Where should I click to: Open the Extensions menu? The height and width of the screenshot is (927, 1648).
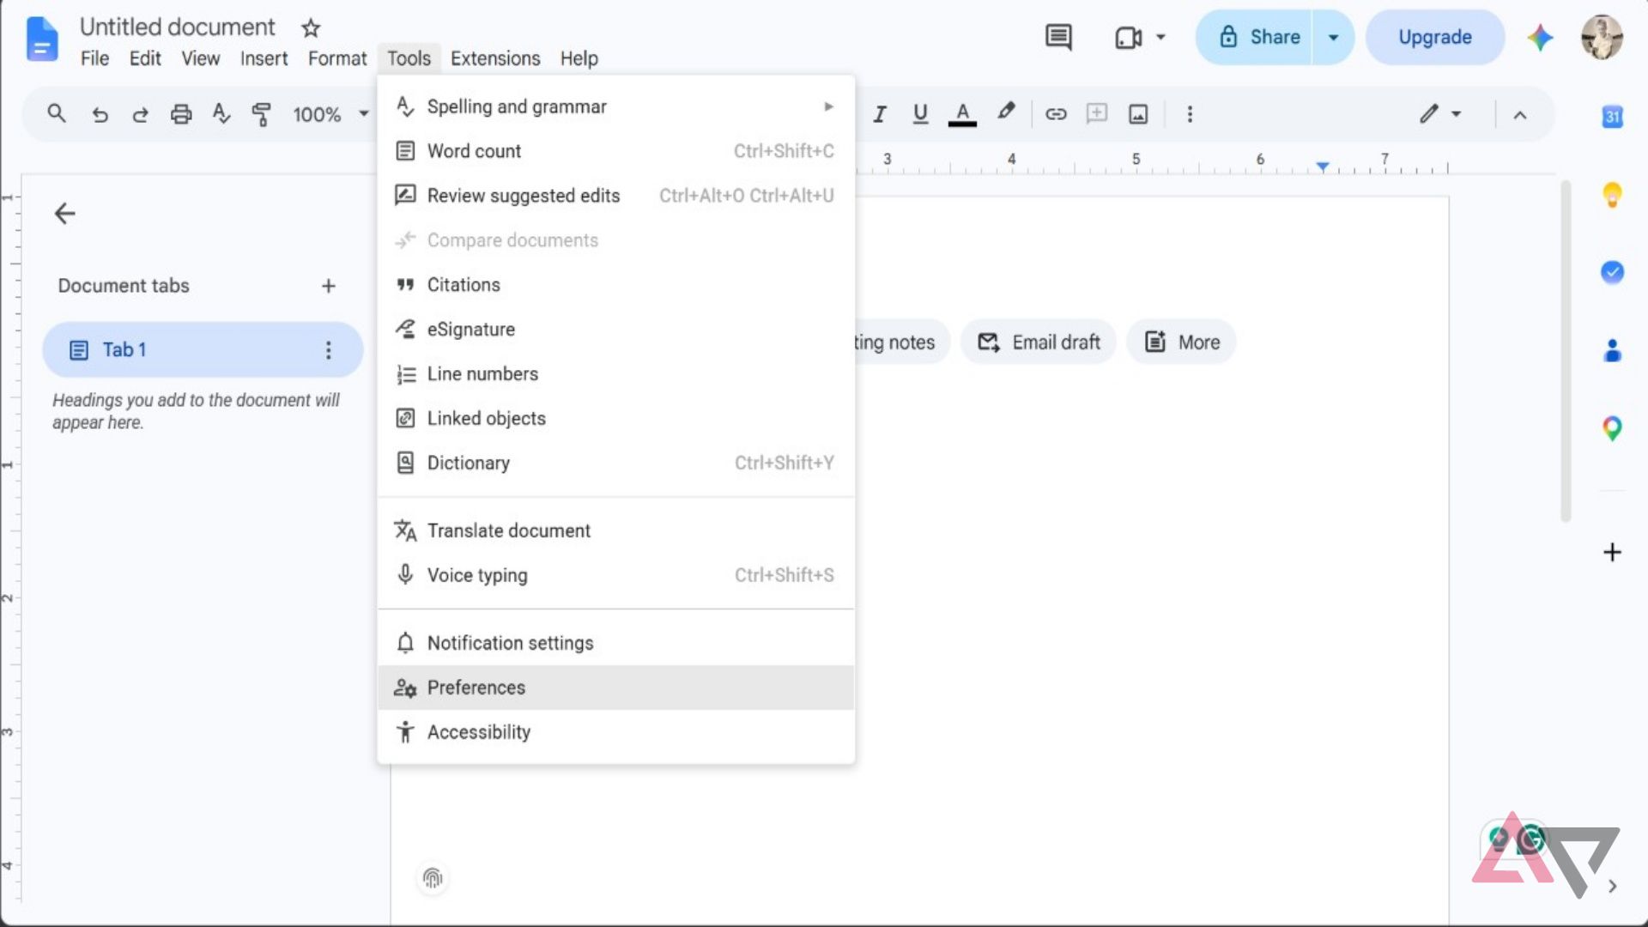coord(495,58)
